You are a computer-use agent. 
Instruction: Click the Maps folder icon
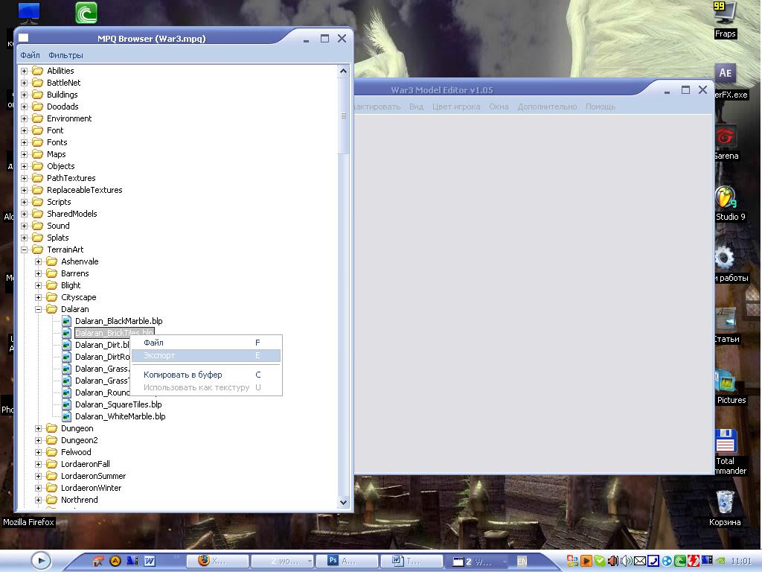[37, 154]
